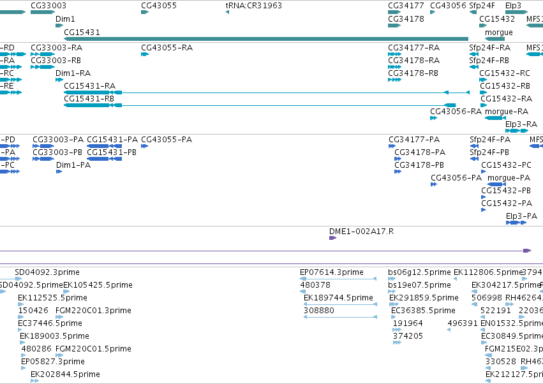Select the CG34178 gene label

(406, 18)
